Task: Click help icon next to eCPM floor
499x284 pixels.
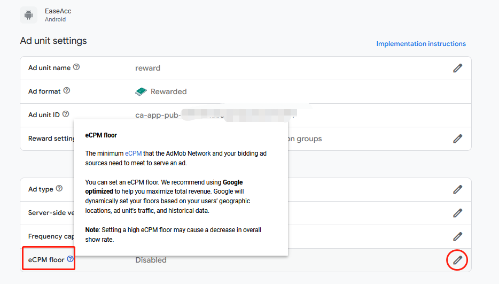Action: pos(70,259)
